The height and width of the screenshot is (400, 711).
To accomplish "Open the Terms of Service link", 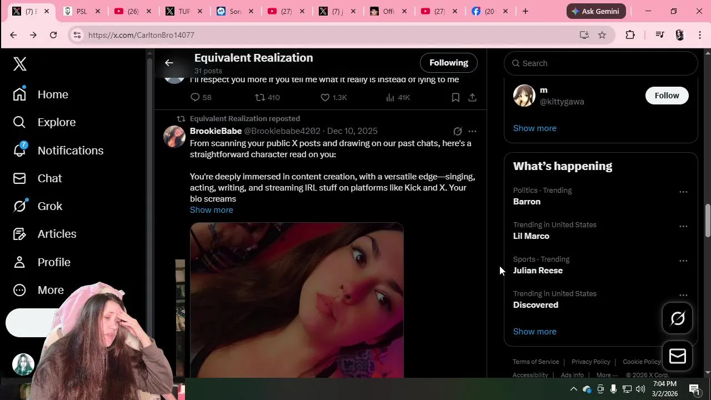I will (x=535, y=362).
